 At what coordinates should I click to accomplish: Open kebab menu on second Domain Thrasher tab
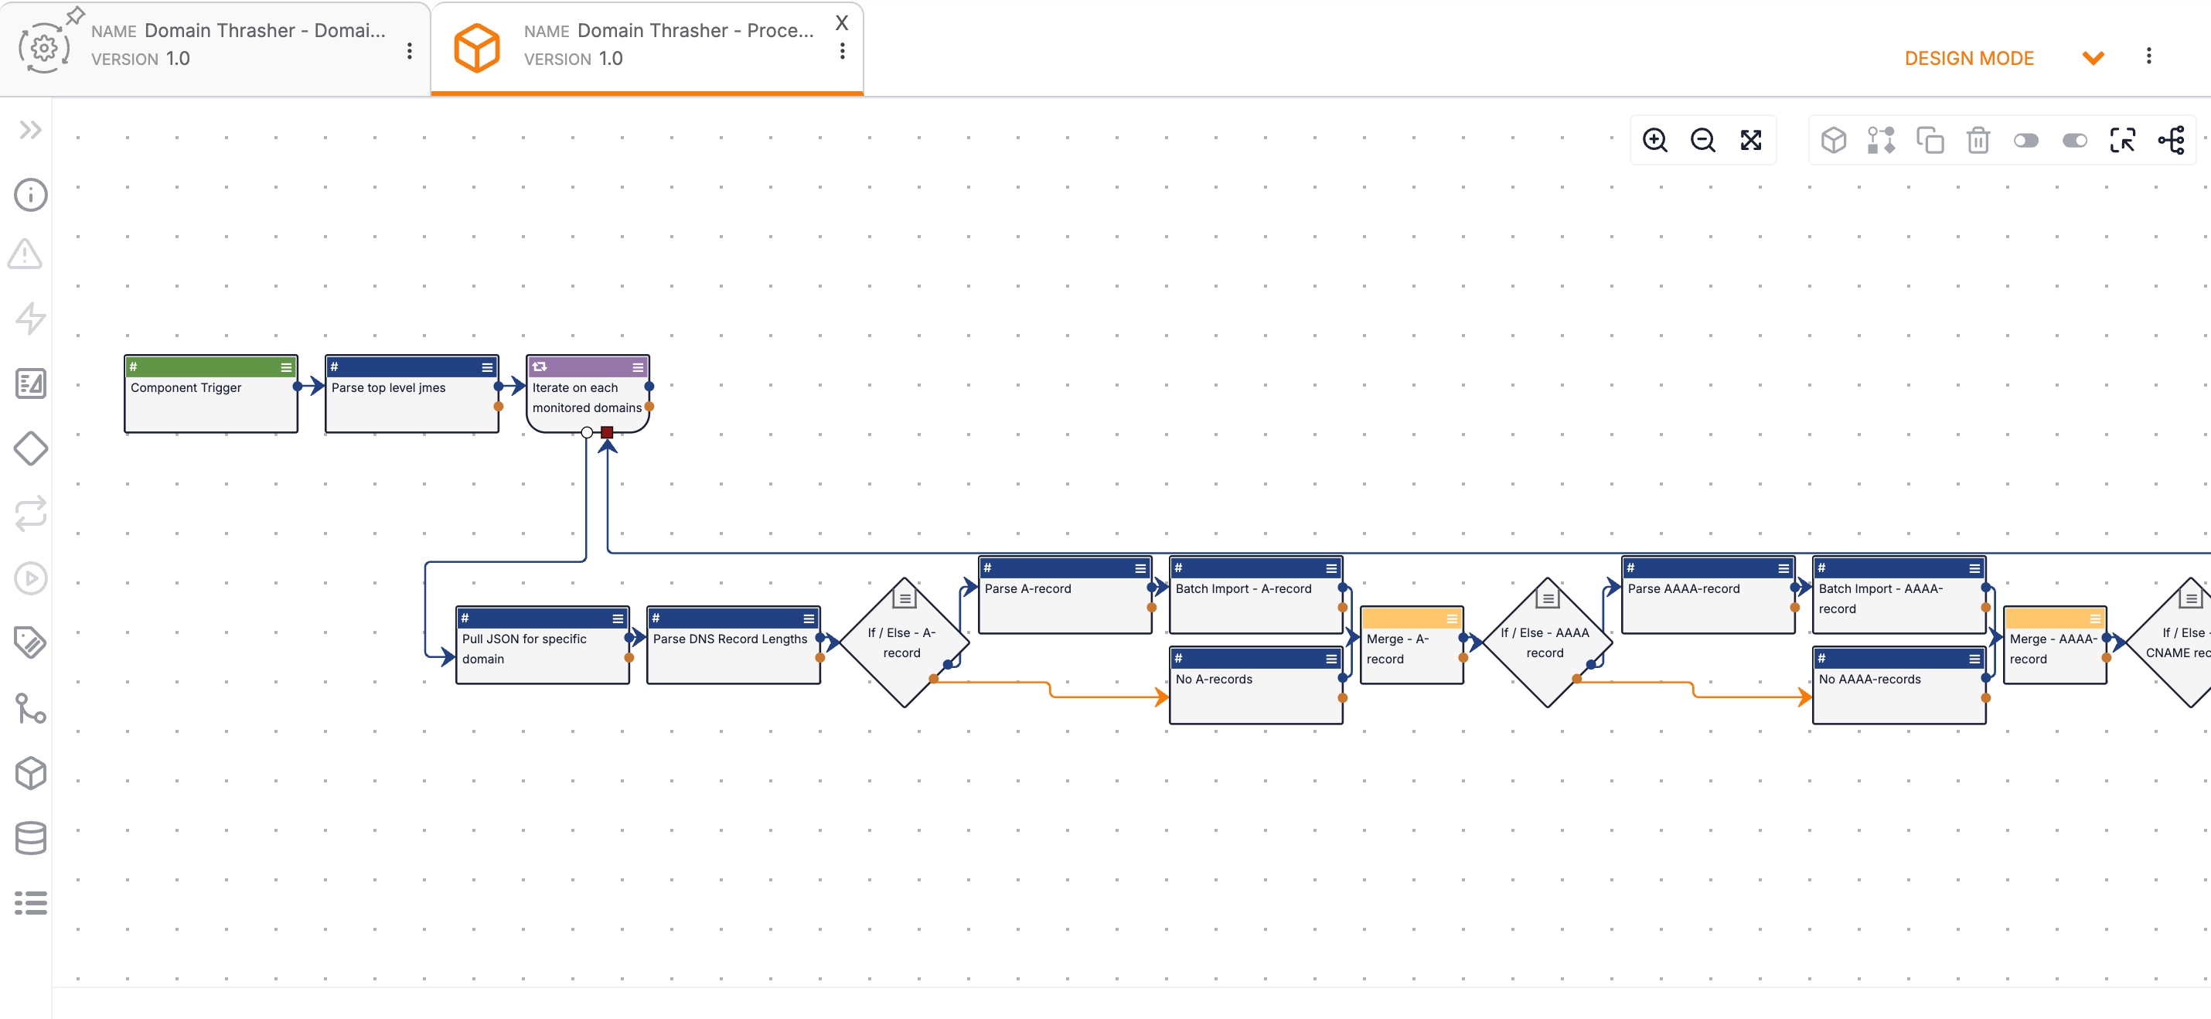[x=843, y=52]
